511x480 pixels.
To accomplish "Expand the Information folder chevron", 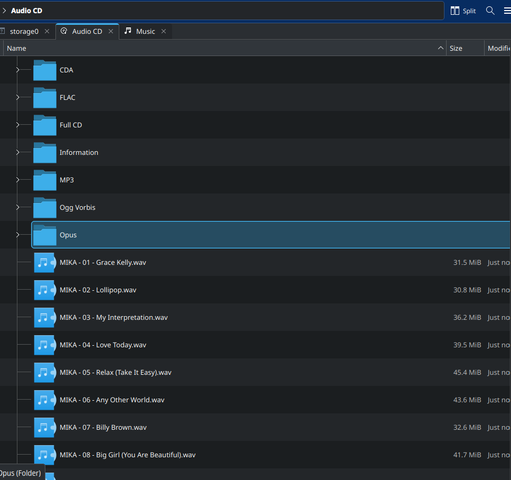I will tap(17, 153).
